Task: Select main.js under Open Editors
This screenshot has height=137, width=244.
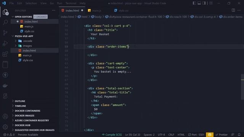Action: pyautogui.click(x=29, y=26)
